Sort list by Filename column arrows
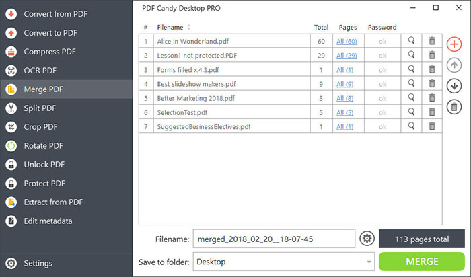 pos(189,27)
